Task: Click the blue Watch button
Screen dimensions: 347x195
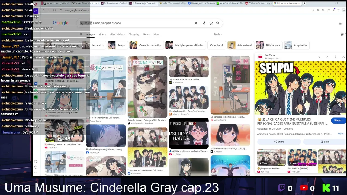Action: [338, 121]
